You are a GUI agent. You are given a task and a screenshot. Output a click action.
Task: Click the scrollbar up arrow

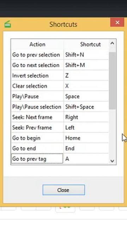click(112, 43)
